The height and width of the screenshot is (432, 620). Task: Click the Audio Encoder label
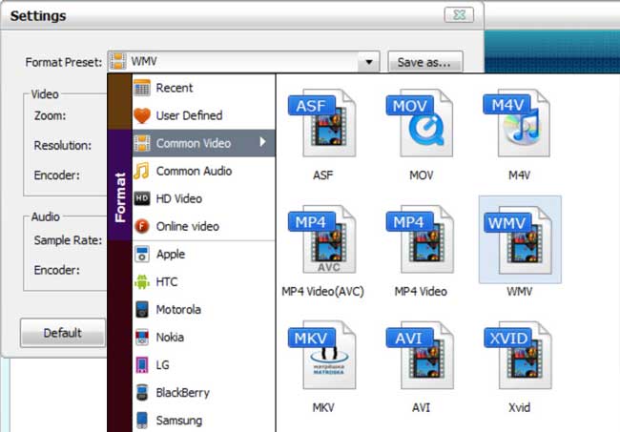[56, 270]
